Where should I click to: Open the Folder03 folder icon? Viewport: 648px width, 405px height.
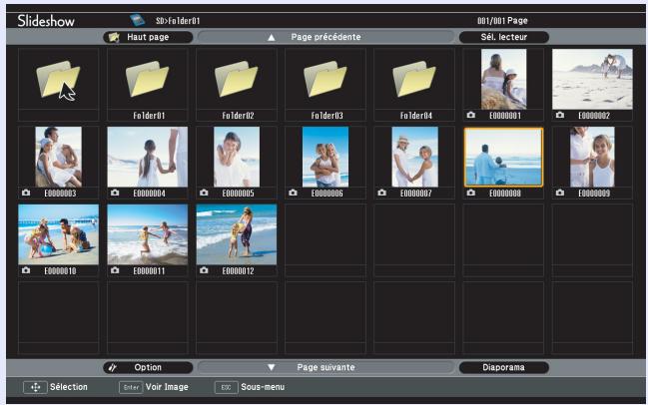pos(325,79)
